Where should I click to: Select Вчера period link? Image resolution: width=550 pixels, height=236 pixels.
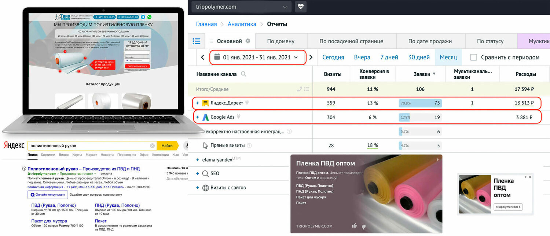(x=362, y=57)
